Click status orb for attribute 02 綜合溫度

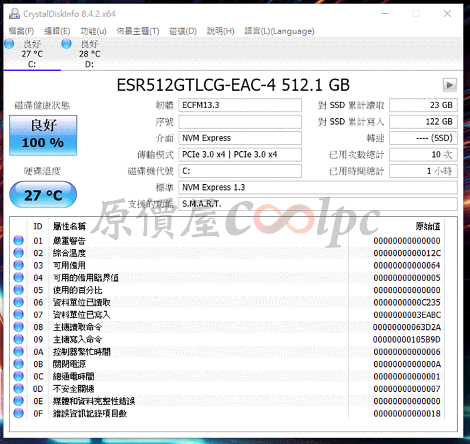(x=19, y=253)
